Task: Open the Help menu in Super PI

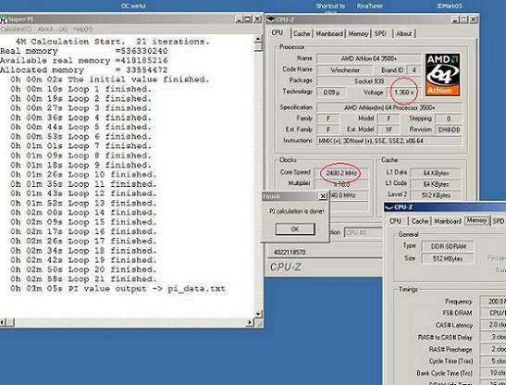Action: point(83,30)
